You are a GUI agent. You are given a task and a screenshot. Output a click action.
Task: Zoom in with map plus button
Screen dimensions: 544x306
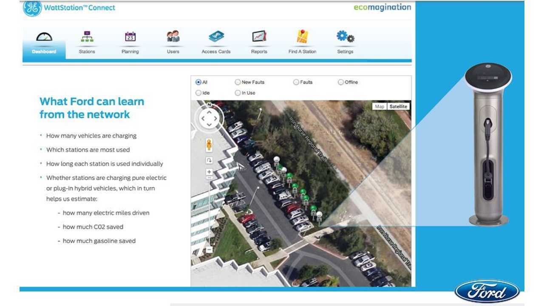[x=209, y=172]
